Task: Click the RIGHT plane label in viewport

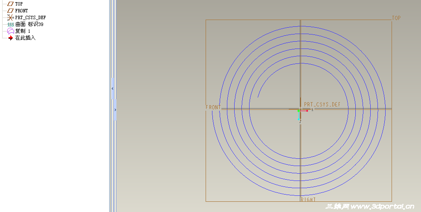Action: pos(308,199)
